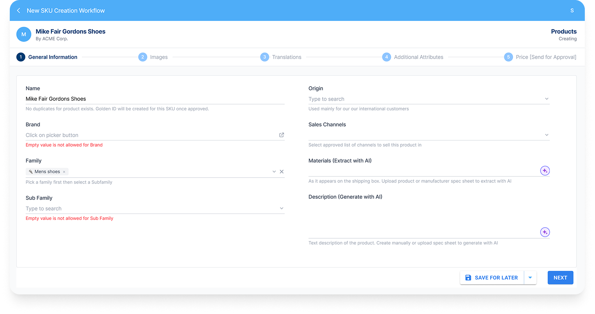Expand the Family dropdown chevron
Image resolution: width=595 pixels, height=314 pixels.
[x=274, y=171]
